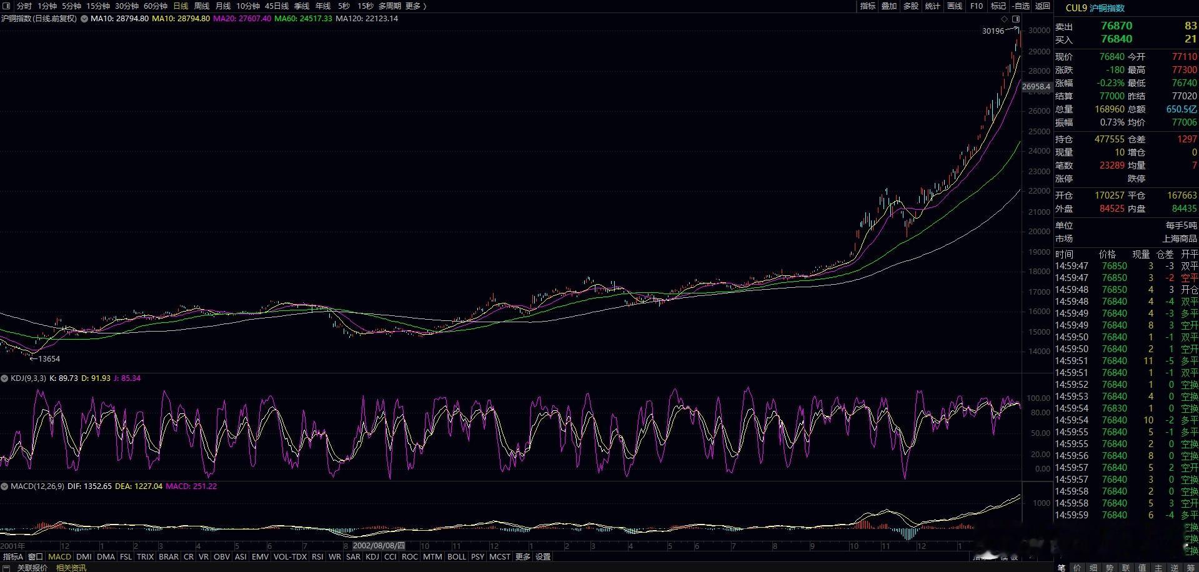This screenshot has width=1199, height=572.
Task: Click the 返回 back button
Action: point(1043,6)
